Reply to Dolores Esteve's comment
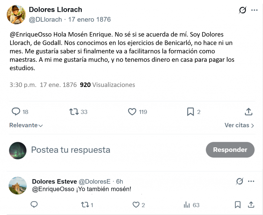The height and width of the screenshot is (215, 263). 34,204
